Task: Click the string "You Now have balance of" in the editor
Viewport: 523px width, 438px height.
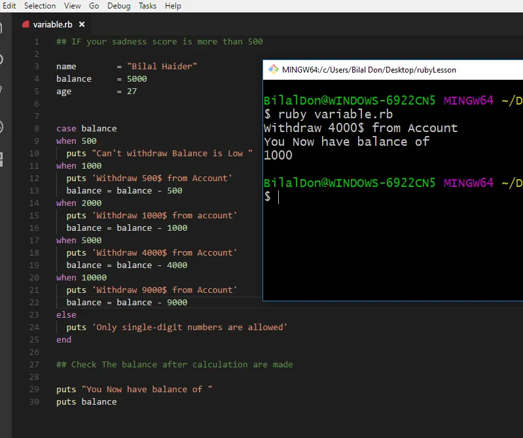Action: (x=147, y=390)
